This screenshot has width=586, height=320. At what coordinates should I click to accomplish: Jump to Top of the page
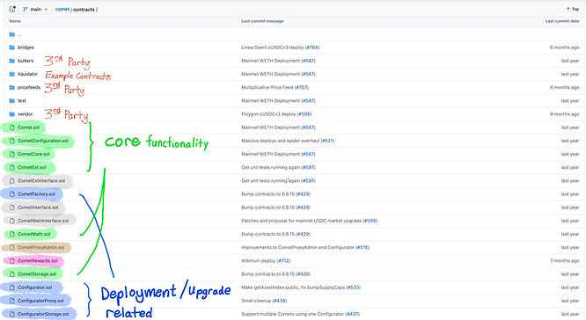point(573,9)
